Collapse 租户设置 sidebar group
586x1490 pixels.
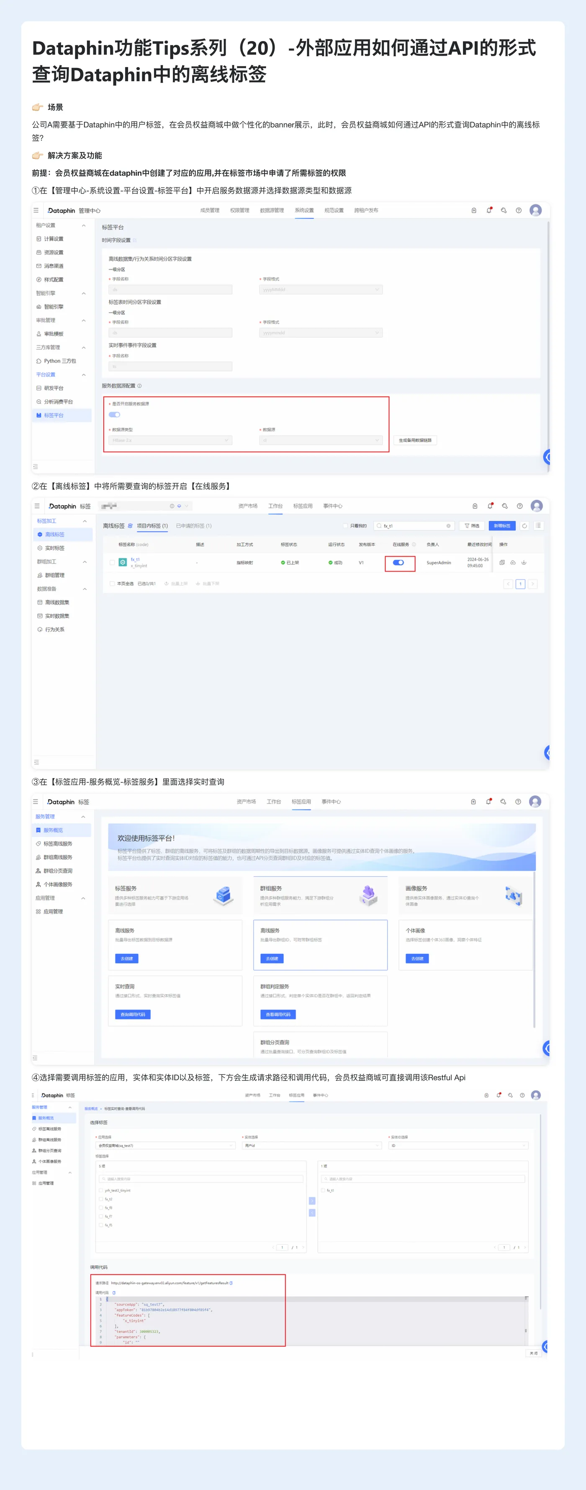[x=84, y=225]
